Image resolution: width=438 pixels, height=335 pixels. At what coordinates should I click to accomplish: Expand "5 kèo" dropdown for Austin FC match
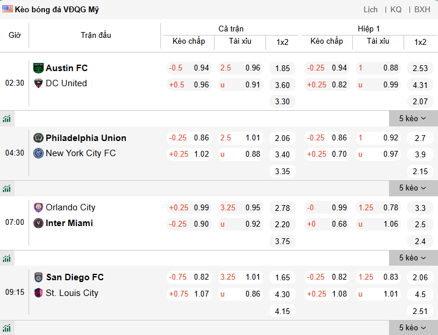[413, 119]
